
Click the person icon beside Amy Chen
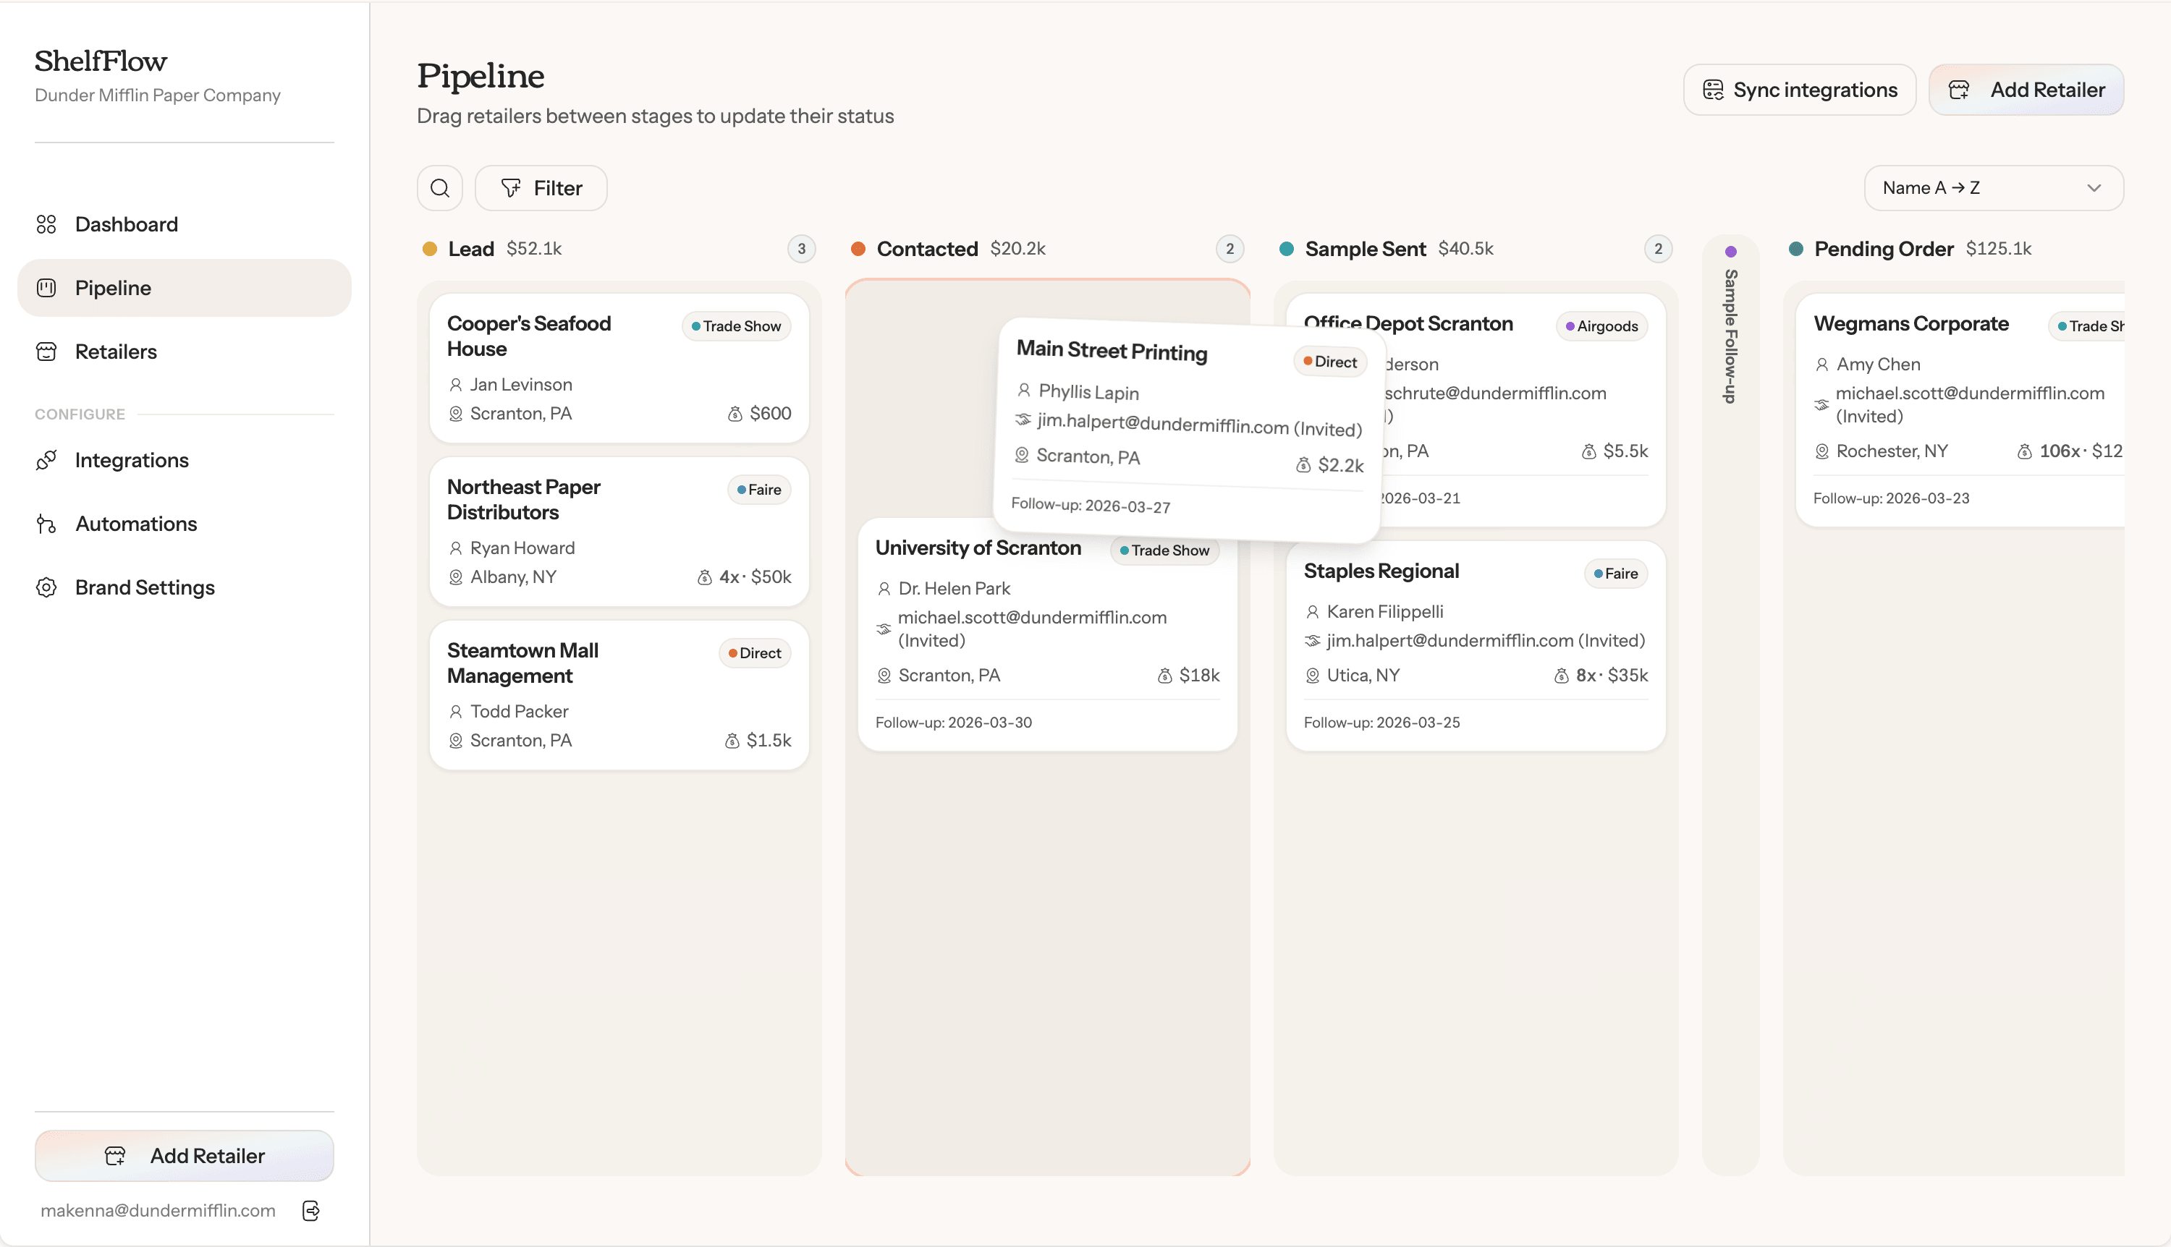tap(1821, 365)
